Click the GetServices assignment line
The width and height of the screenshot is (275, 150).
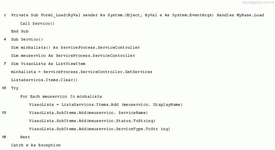point(82,72)
